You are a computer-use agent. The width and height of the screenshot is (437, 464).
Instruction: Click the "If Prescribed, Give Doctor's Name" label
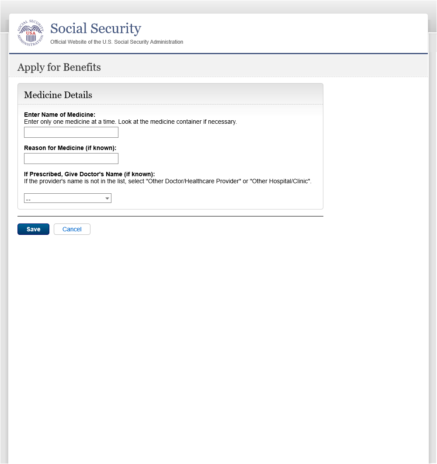pos(90,174)
